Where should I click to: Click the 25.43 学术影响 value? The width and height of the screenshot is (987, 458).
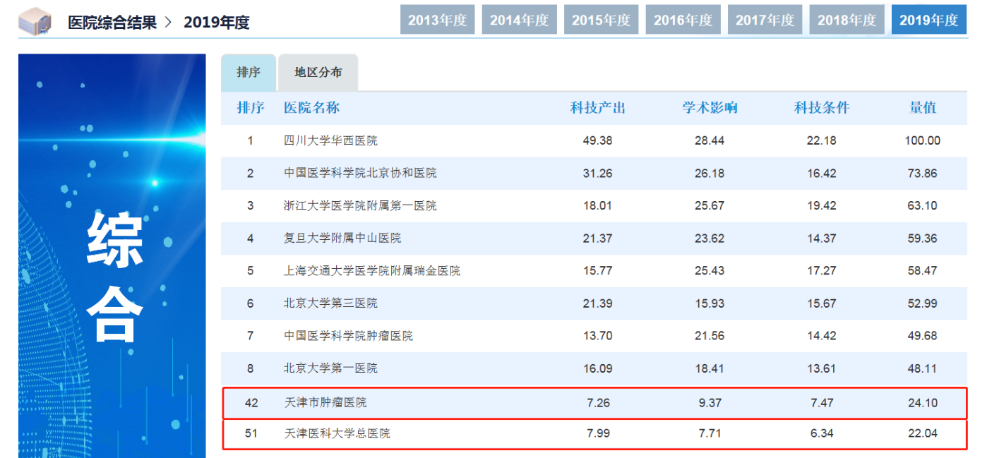pyautogui.click(x=710, y=270)
